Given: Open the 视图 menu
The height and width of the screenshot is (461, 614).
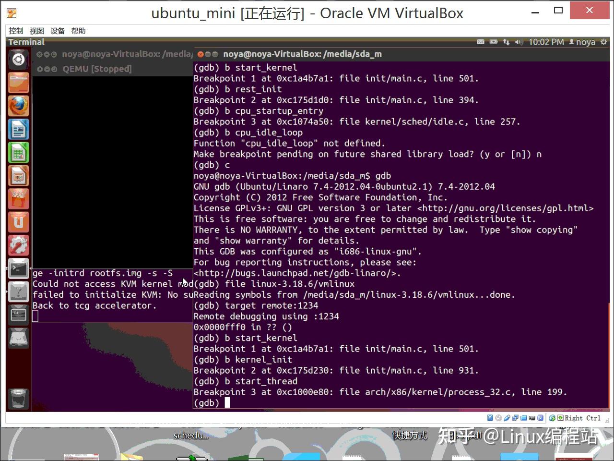Looking at the screenshot, I should pyautogui.click(x=37, y=31).
